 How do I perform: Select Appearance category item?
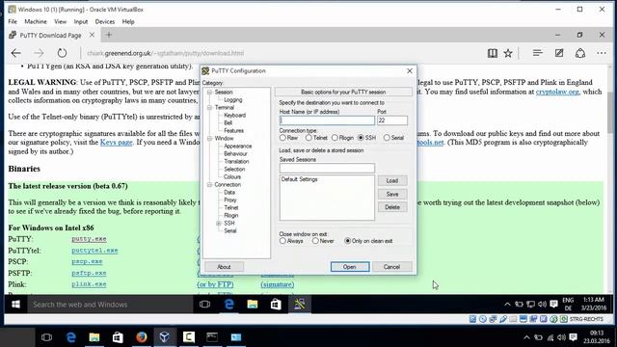click(238, 146)
